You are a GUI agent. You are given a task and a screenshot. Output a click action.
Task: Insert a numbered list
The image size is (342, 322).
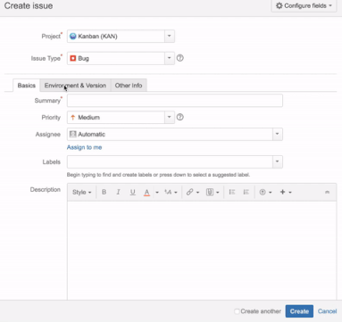pyautogui.click(x=246, y=192)
